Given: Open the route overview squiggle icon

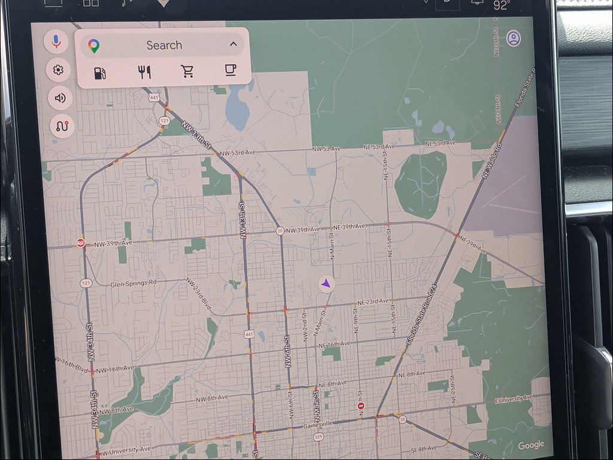Looking at the screenshot, I should (62, 126).
